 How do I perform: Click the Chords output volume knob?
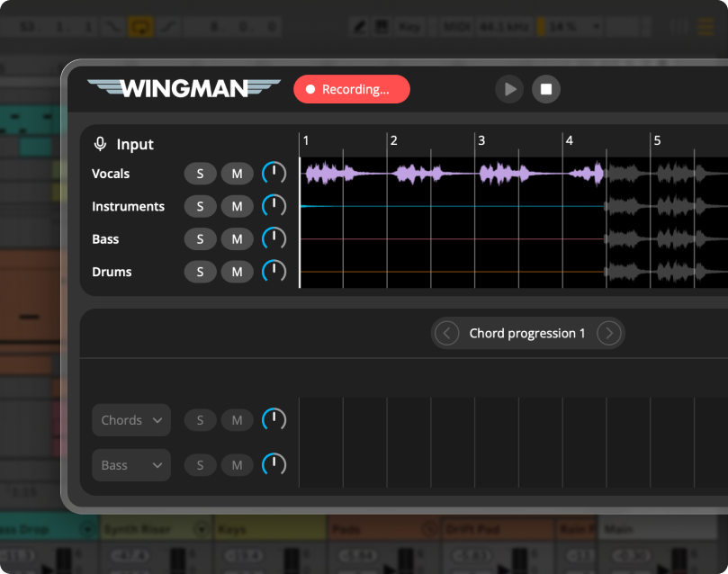[x=274, y=419]
